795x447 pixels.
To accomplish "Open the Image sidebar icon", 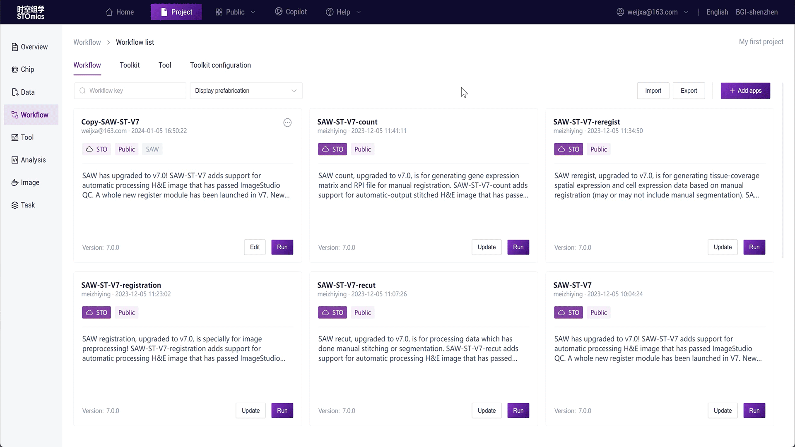I will point(15,183).
